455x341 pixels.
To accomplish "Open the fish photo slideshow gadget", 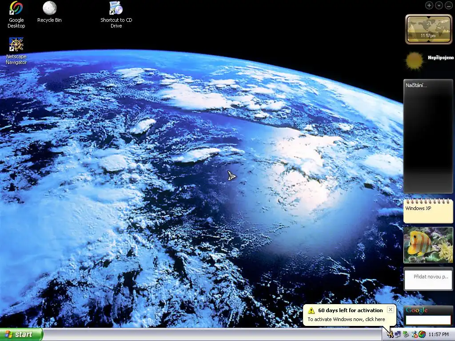I will (x=428, y=245).
